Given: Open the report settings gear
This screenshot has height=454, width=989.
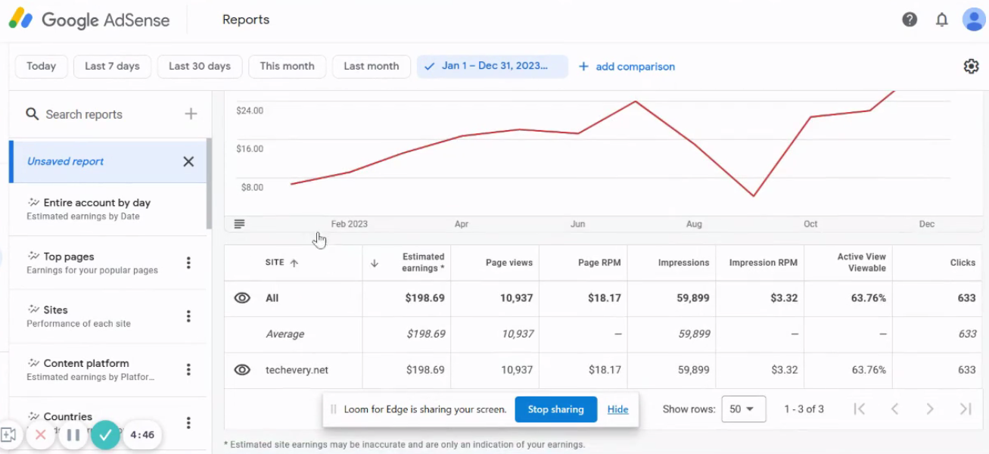Looking at the screenshot, I should tap(971, 67).
